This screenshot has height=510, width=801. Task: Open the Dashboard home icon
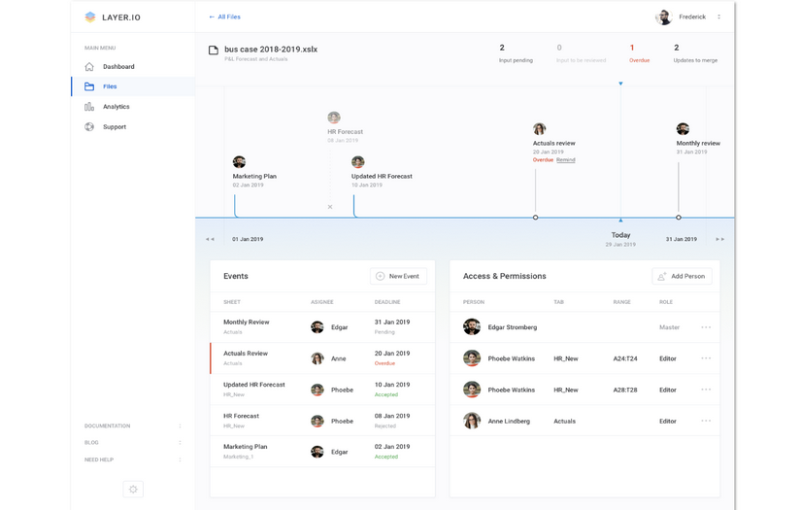click(x=89, y=66)
